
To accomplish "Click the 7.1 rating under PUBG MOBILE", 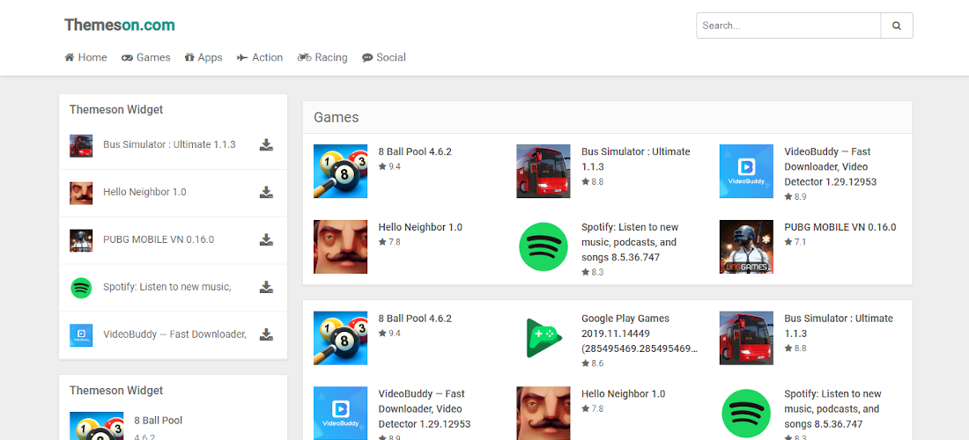I will [795, 242].
